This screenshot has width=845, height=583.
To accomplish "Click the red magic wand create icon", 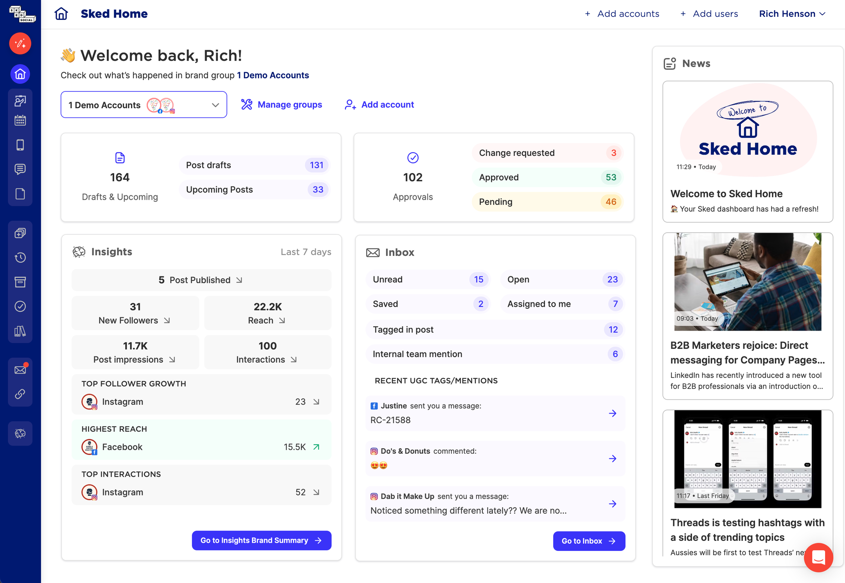I will click(x=20, y=43).
